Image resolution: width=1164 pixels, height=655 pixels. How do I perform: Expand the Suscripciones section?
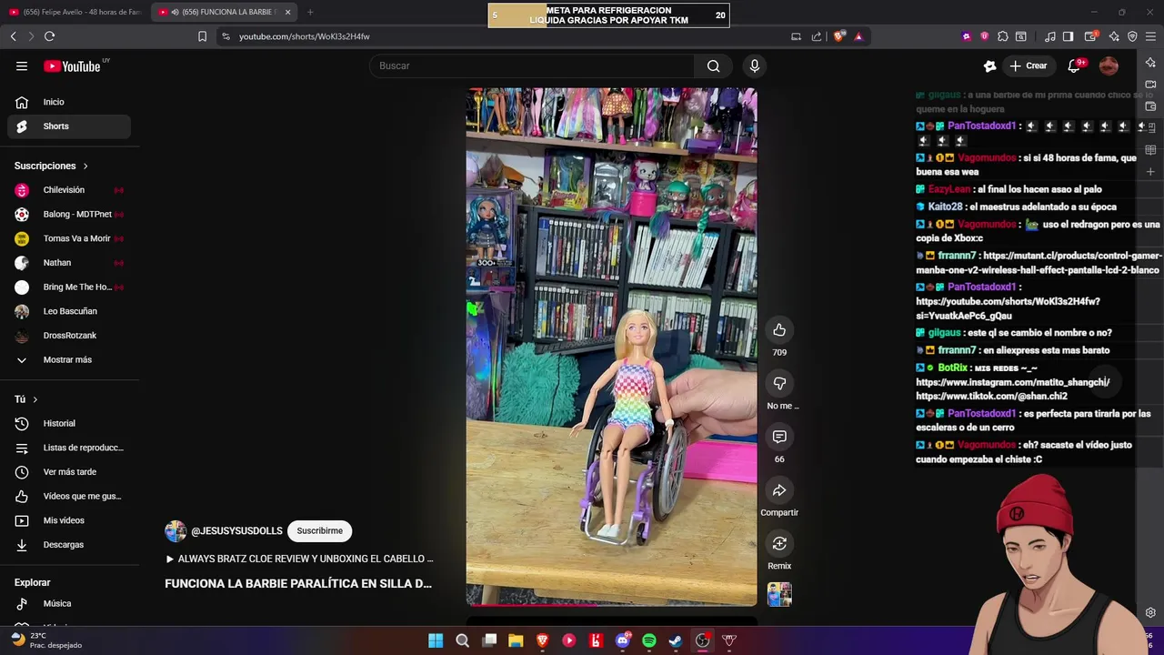52,166
